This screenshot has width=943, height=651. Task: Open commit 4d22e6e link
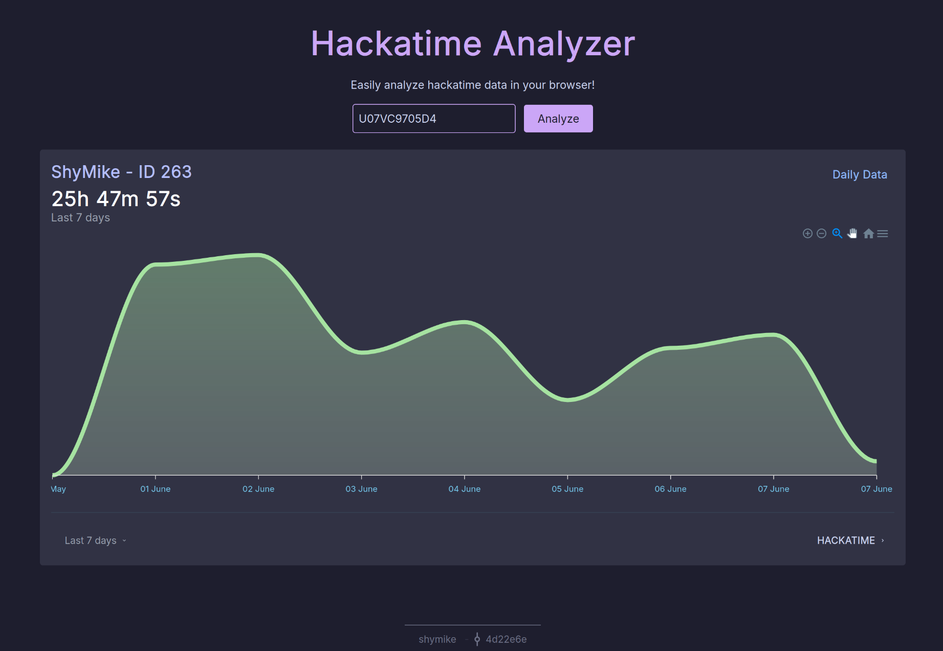coord(506,639)
